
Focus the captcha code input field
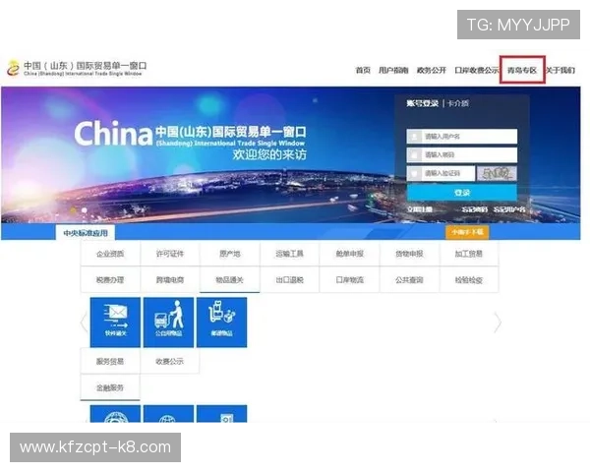tap(441, 173)
